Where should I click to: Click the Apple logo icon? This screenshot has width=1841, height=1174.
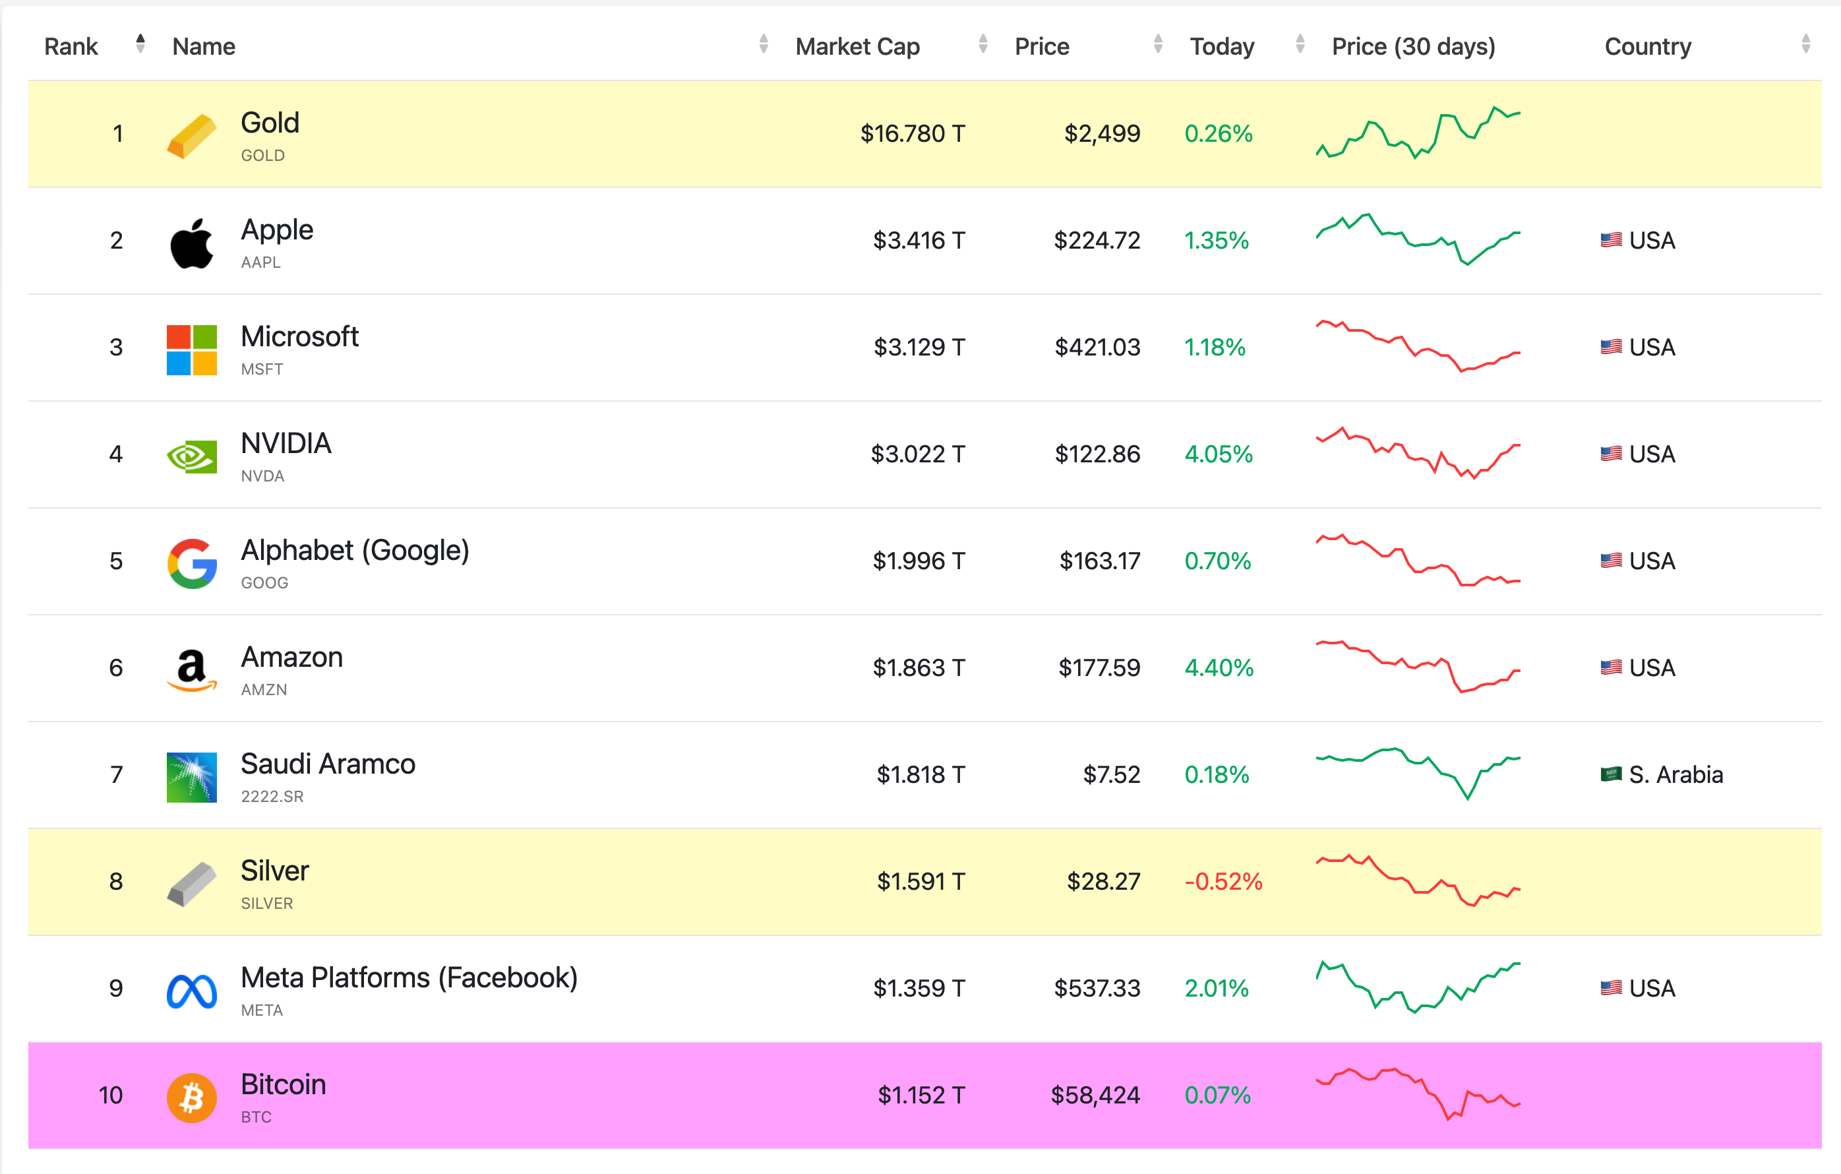coord(191,243)
